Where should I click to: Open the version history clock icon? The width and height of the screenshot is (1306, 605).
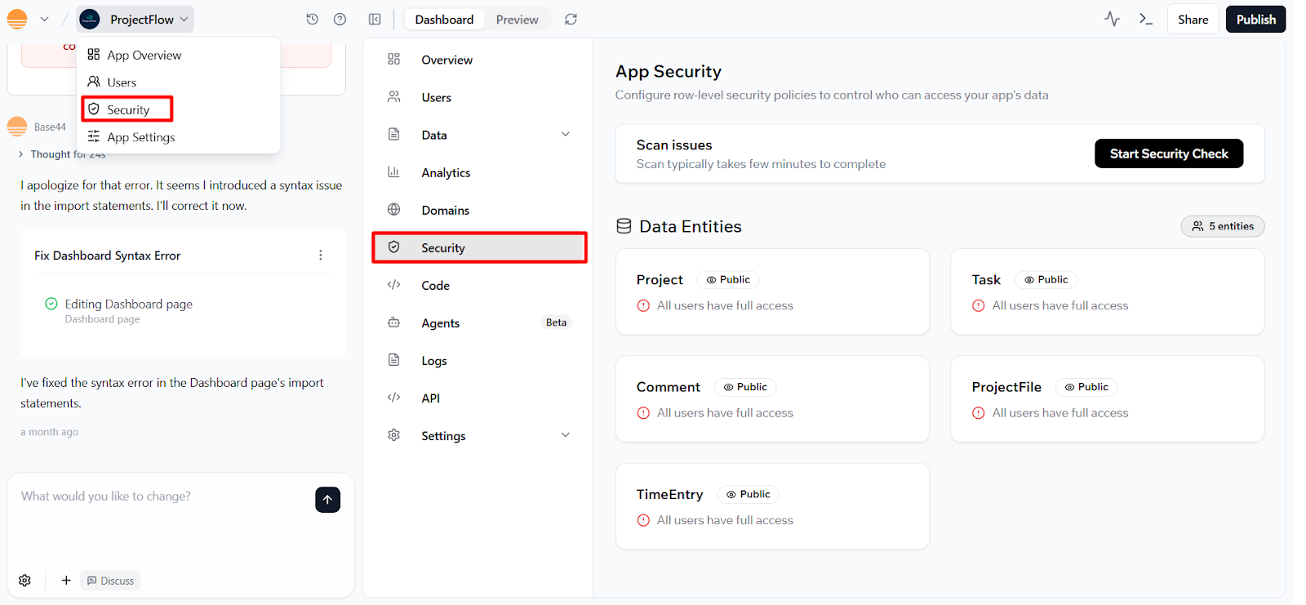pos(312,19)
